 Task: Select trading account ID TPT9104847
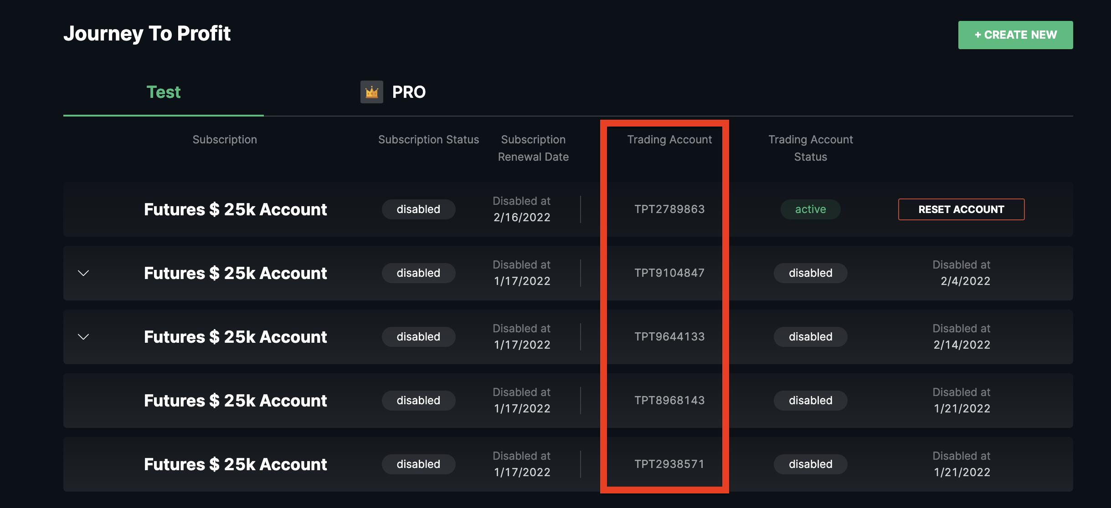669,273
